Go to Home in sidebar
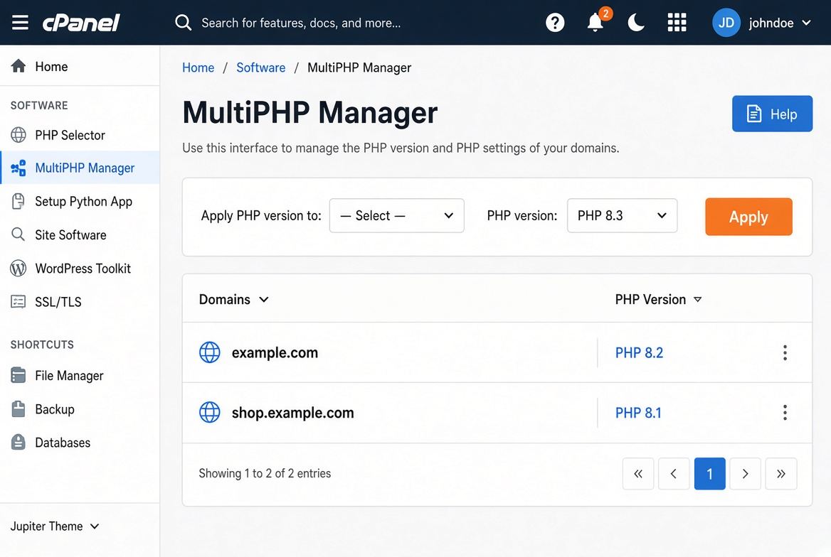 [80, 66]
